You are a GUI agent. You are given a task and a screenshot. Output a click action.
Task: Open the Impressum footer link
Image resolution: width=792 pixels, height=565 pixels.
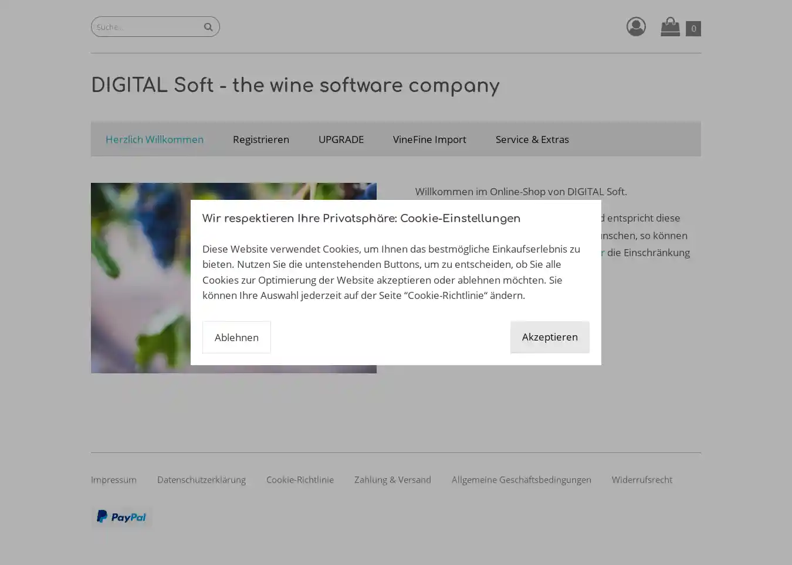point(113,479)
